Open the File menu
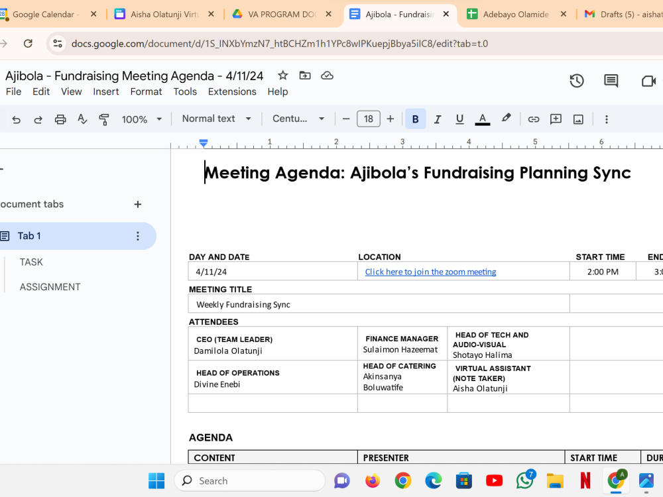The height and width of the screenshot is (497, 663). click(x=13, y=91)
